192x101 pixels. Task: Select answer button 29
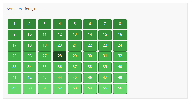[75, 56]
